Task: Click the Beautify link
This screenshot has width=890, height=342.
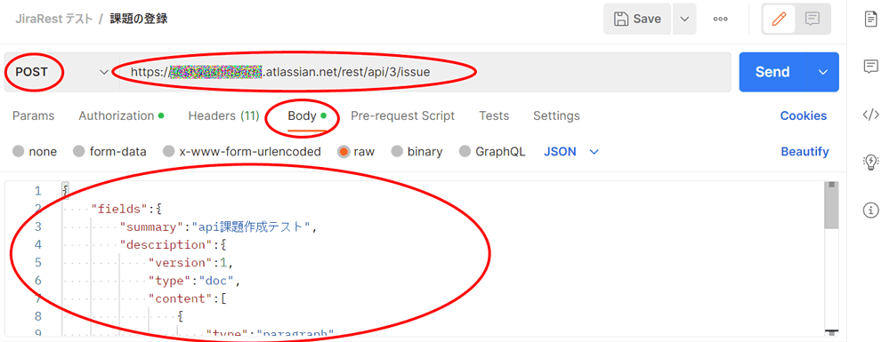Action: 805,152
